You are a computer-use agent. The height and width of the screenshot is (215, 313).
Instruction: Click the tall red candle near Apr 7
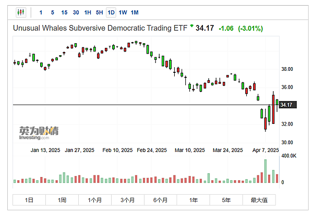[x=273, y=109]
